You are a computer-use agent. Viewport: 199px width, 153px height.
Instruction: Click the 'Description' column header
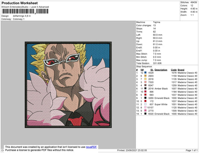pyautogui.click(x=161, y=70)
